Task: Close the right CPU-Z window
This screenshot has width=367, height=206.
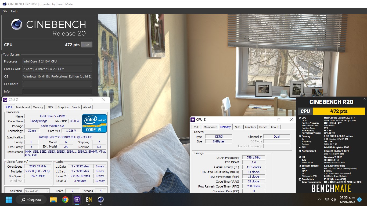Action: tap(291, 120)
